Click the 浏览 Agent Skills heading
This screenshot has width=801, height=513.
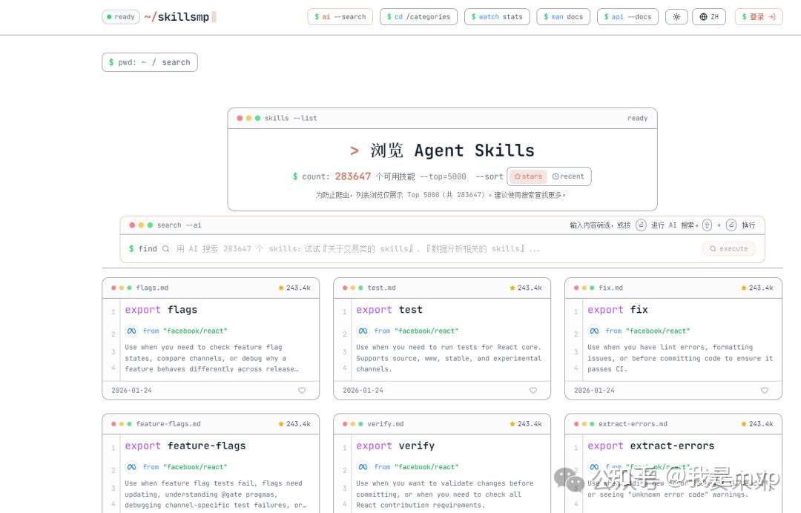452,150
